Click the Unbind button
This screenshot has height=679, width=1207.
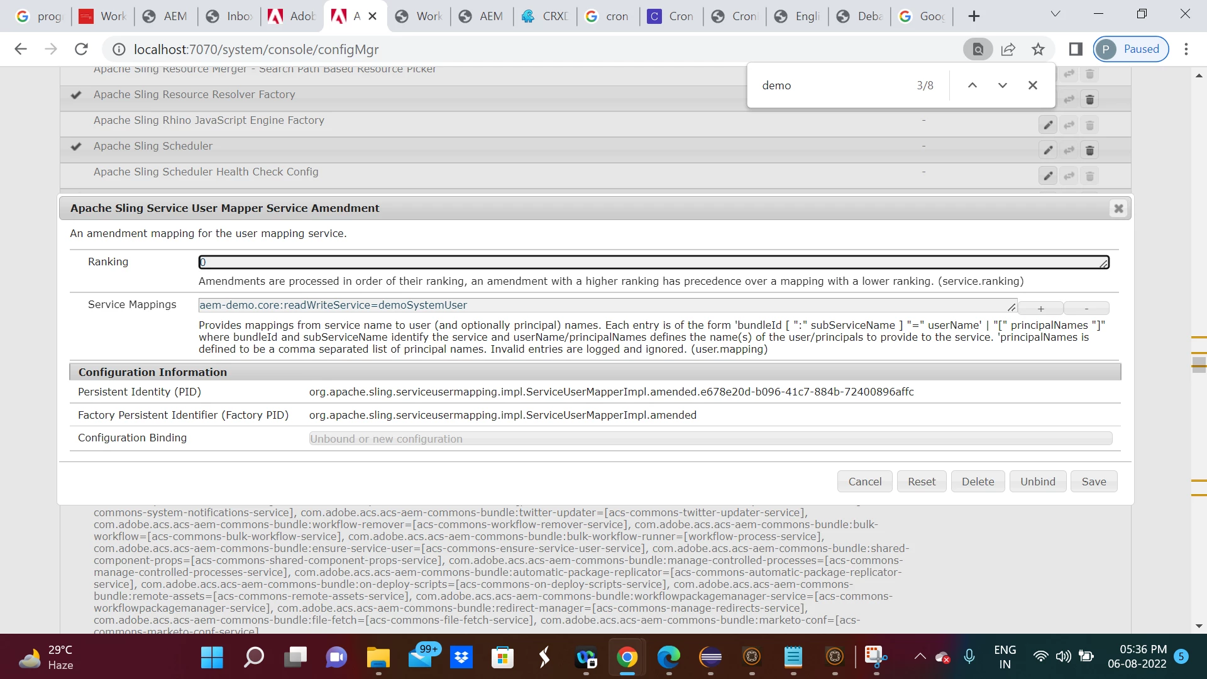coord(1037,482)
